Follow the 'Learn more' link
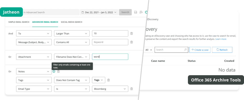Viewport: 244px width, 100px height. point(221,39)
